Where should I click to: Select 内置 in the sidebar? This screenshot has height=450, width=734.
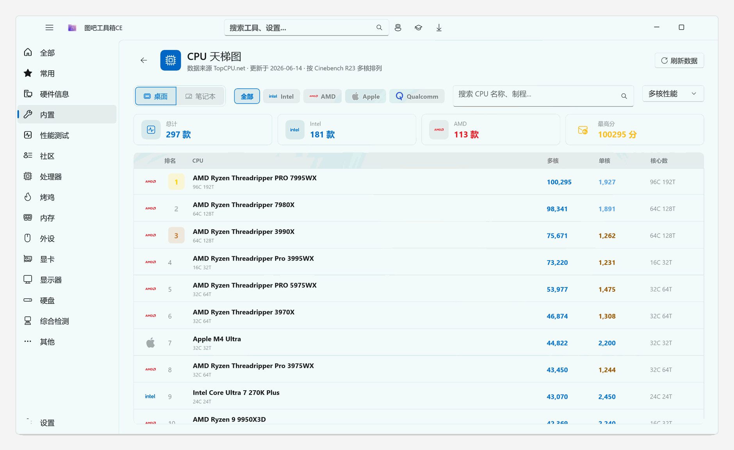coord(67,114)
